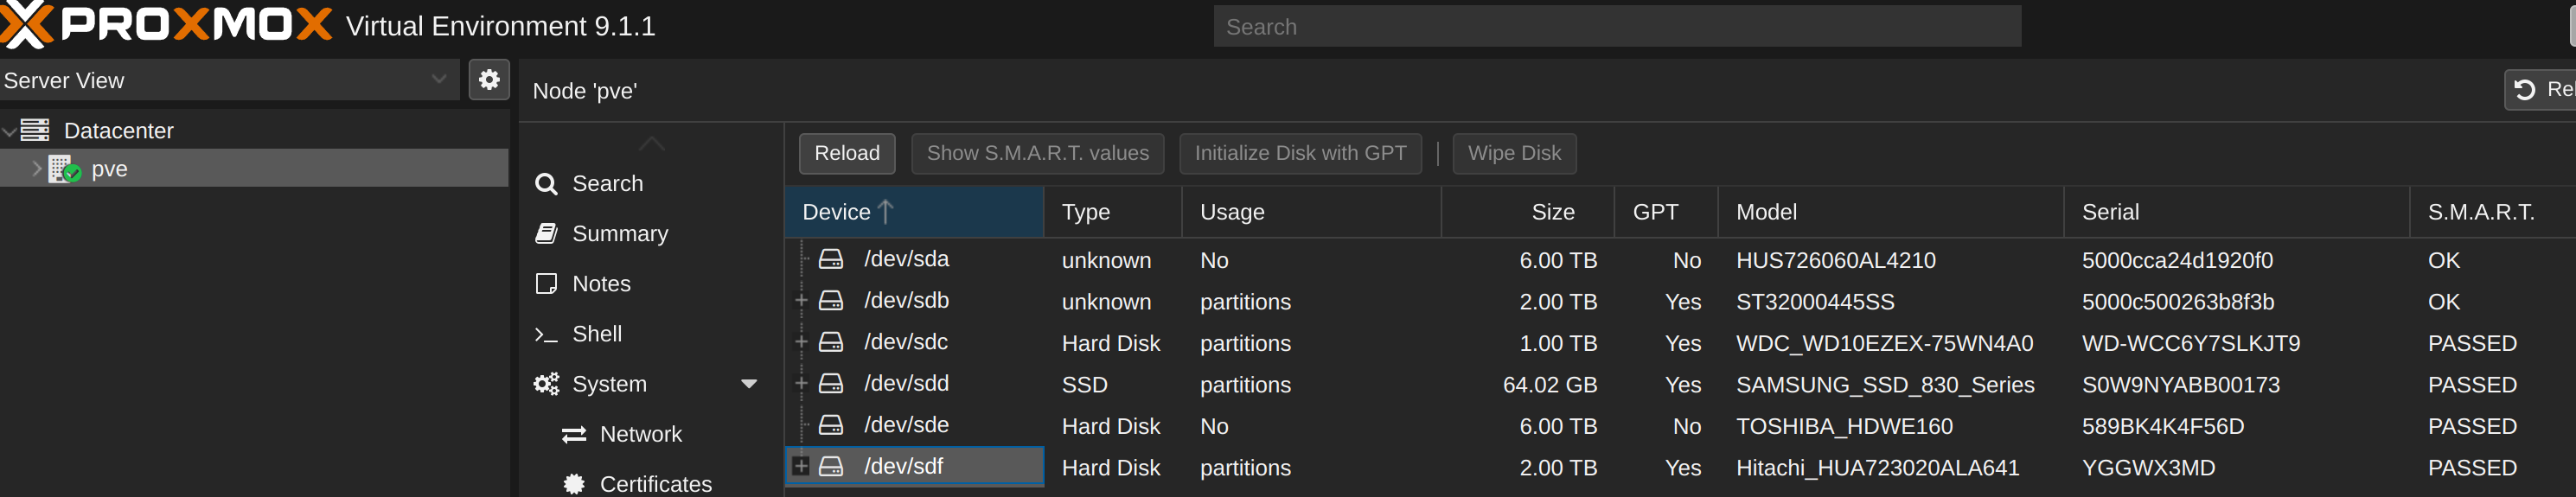Screen dimensions: 2576x497
Task: Click the Wipe Disk button
Action: click(x=1513, y=153)
